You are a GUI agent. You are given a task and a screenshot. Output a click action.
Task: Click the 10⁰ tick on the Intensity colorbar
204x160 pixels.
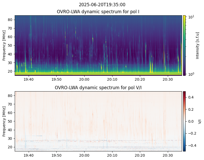pyautogui.click(x=190, y=74)
